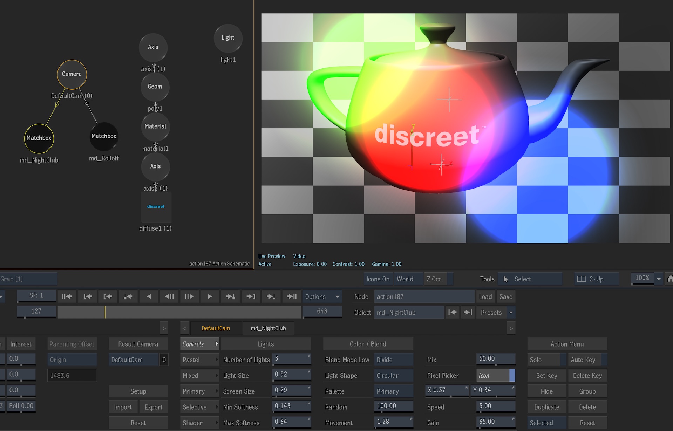The height and width of the screenshot is (431, 673).
Task: Click the Mix 50.00 slider field
Action: 496,359
